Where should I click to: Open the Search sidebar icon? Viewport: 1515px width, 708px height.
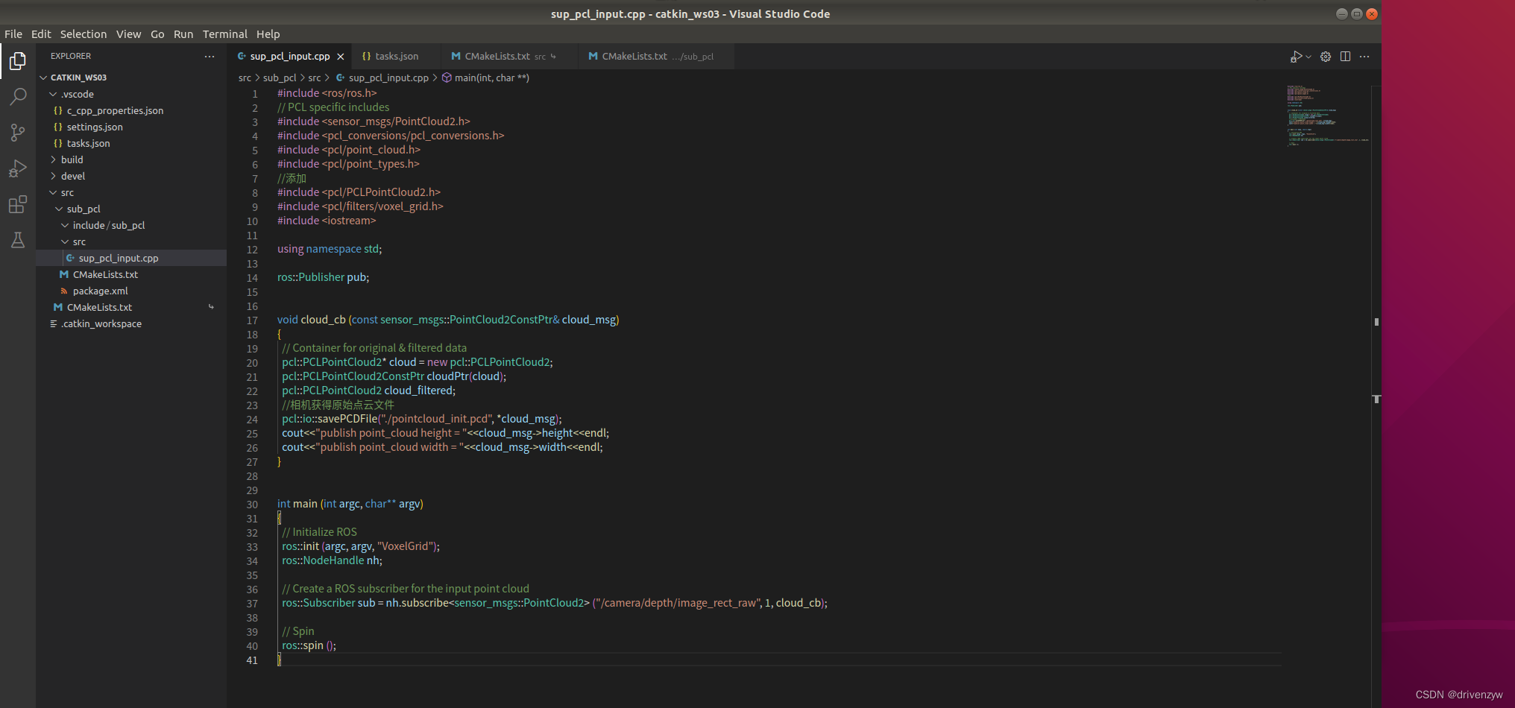17,97
